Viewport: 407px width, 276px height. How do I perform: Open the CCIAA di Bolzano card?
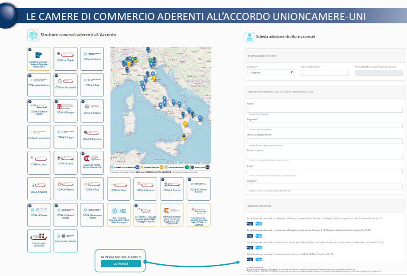tap(92, 111)
